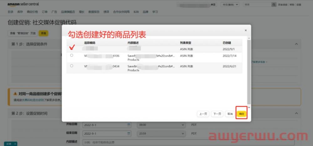
Task: Click the 追踪编码 column header
Action: click(90, 43)
